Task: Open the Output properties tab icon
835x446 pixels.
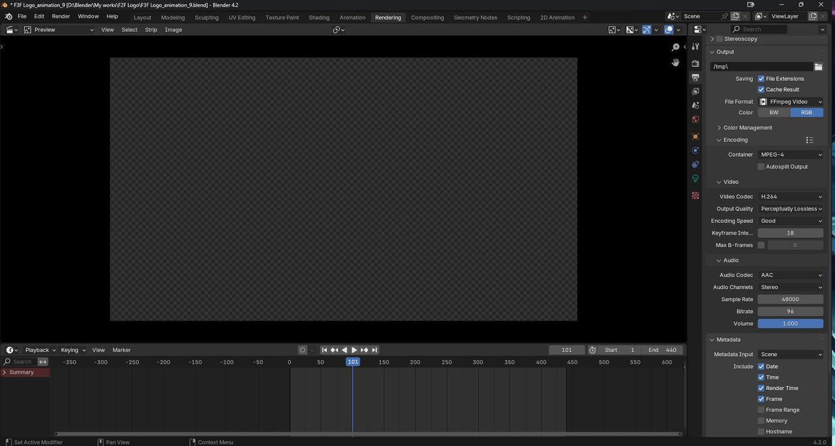Action: (x=695, y=78)
